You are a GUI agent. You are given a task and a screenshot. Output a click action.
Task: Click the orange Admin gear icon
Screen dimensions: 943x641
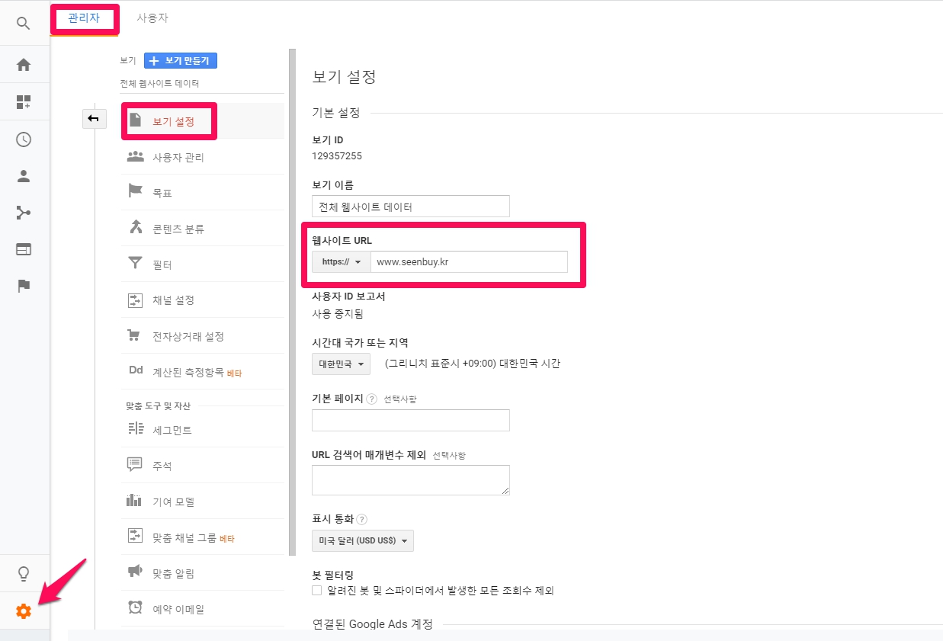pyautogui.click(x=24, y=611)
